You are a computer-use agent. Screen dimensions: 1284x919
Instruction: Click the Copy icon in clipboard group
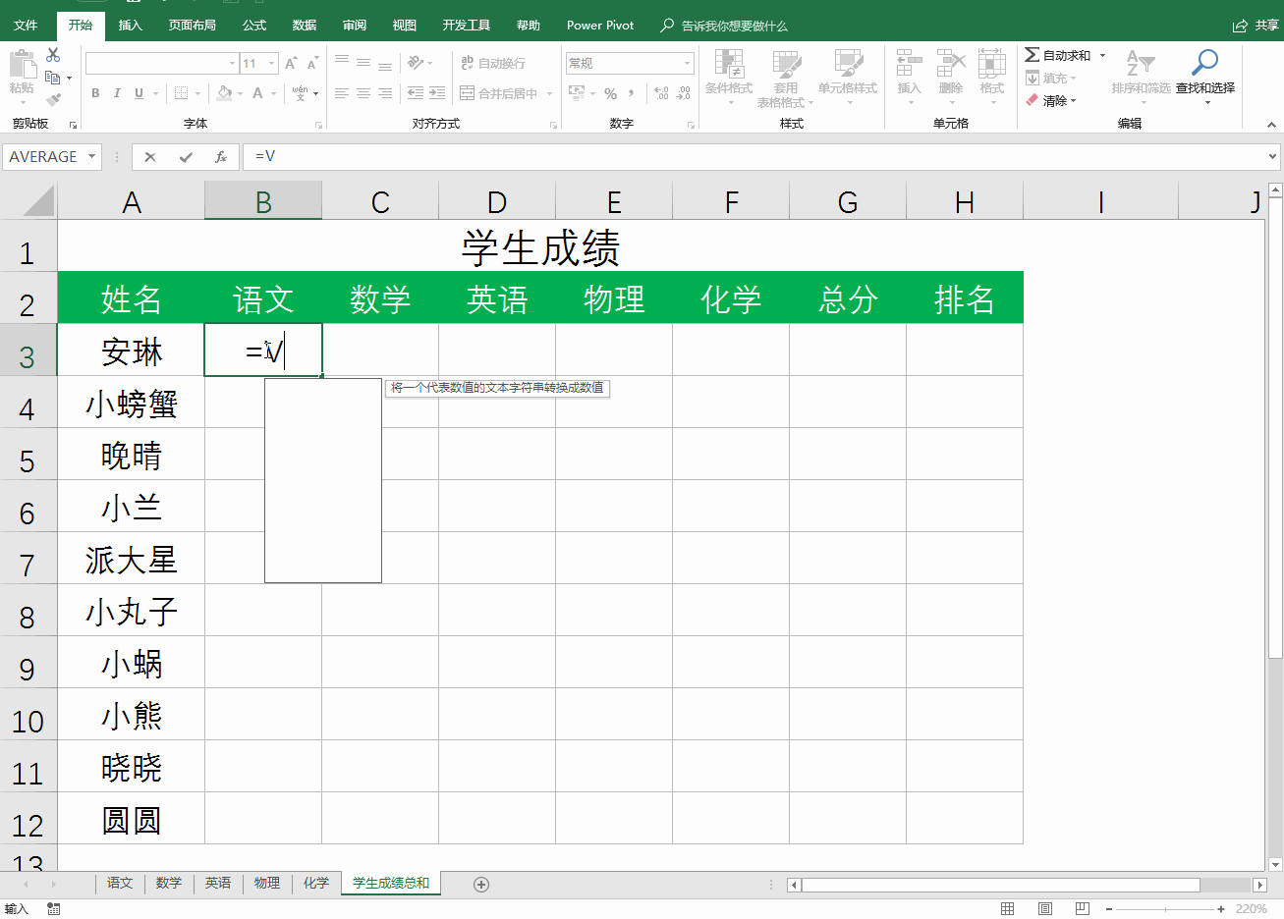click(x=53, y=78)
